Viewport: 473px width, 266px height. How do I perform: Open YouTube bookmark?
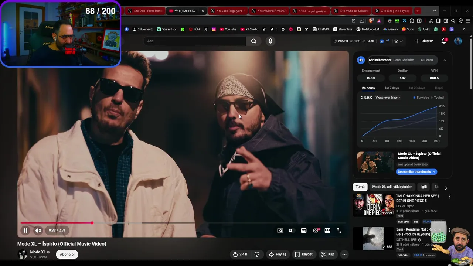click(228, 29)
